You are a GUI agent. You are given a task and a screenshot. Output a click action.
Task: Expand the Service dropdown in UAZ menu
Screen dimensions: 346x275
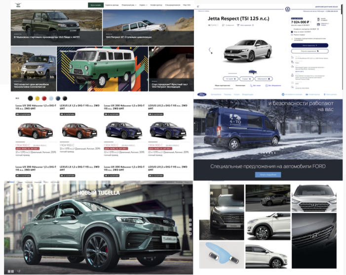(143, 4)
